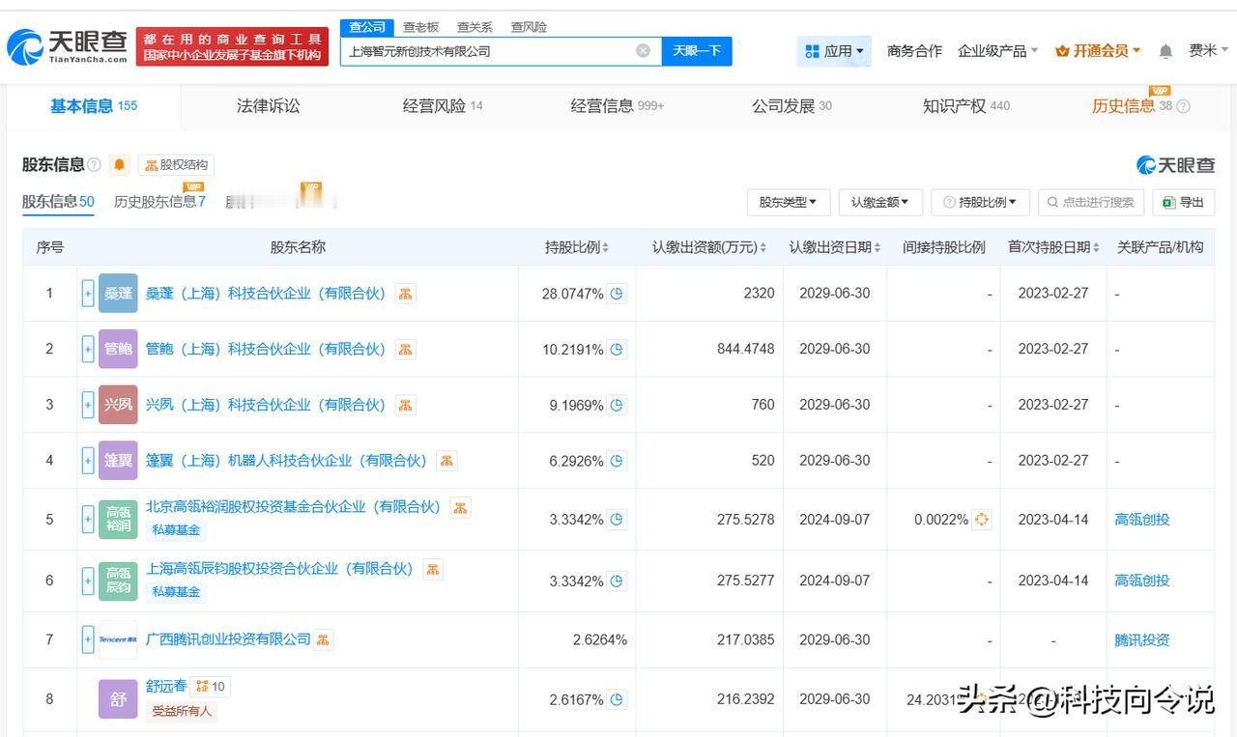Viewport: 1237px width, 737px height.
Task: Open equity structure icon for 管鲍（上海）科技合伙企业
Action: coord(406,350)
